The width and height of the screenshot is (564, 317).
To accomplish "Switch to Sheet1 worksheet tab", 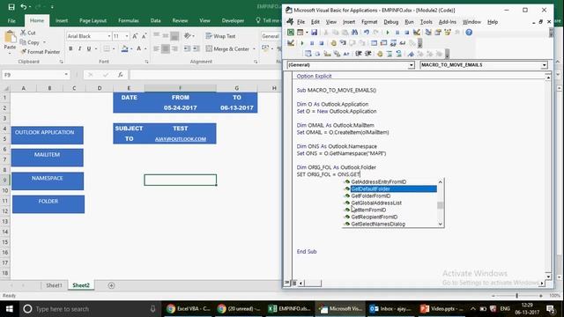I will [x=54, y=285].
